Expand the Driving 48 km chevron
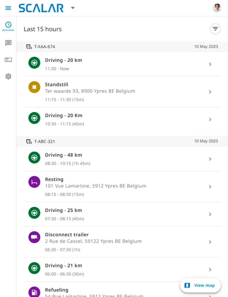This screenshot has width=228, height=297. point(210,159)
